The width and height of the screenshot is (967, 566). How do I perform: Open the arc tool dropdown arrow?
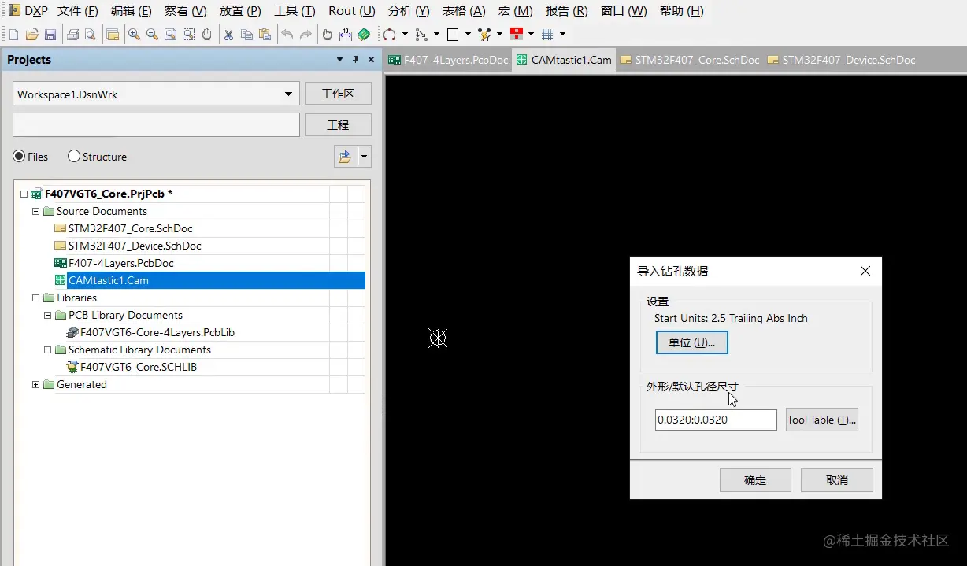coord(405,35)
